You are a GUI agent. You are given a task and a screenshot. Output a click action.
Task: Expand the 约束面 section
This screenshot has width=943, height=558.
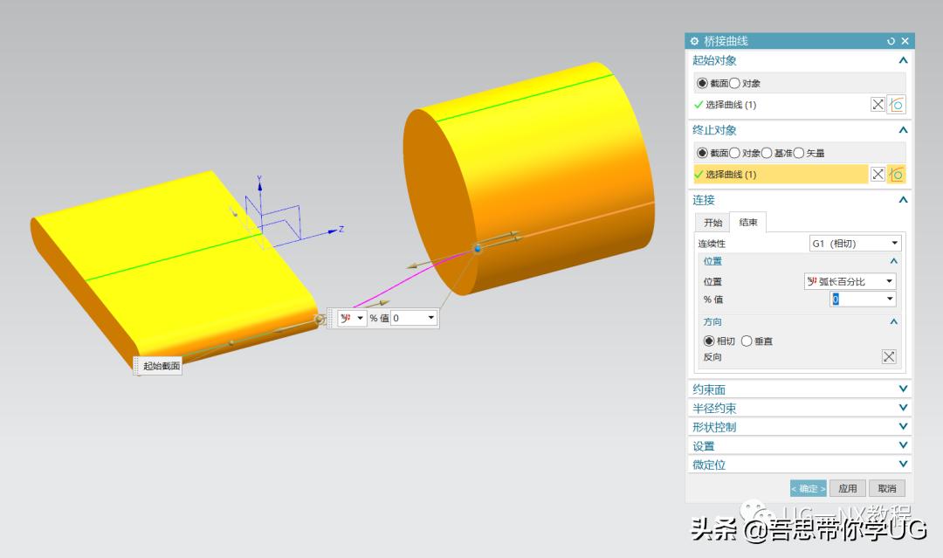tap(903, 389)
